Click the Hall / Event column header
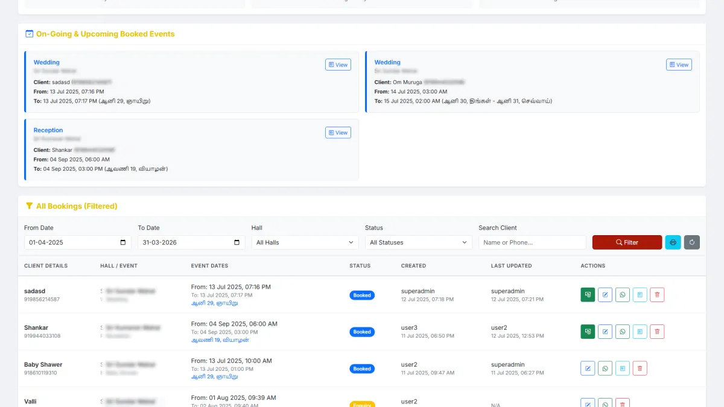 pos(119,265)
